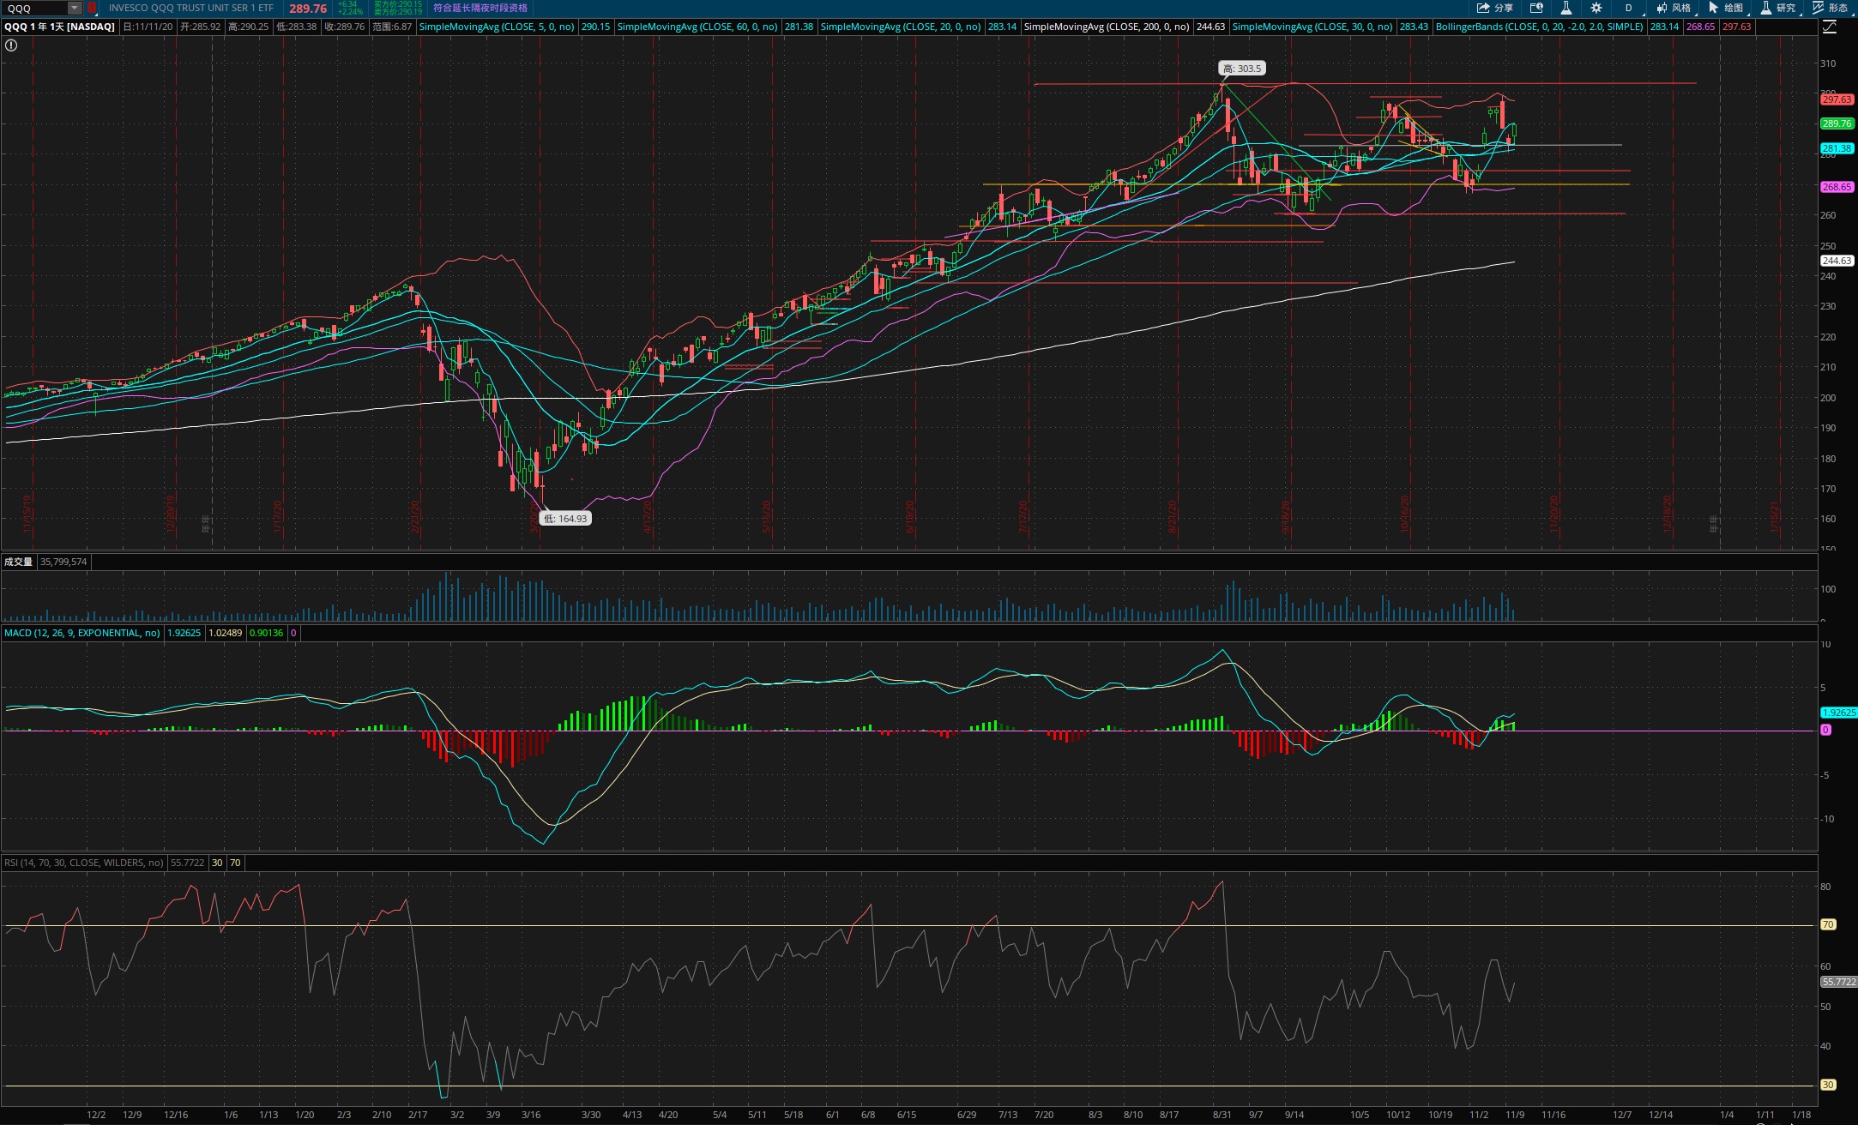The width and height of the screenshot is (1858, 1125).
Task: Open chart settings gear icon
Action: click(1596, 8)
